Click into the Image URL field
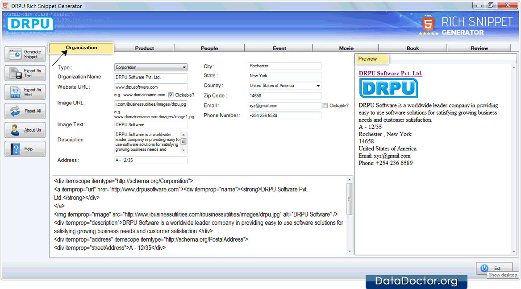This screenshot has height=289, width=521. point(151,104)
